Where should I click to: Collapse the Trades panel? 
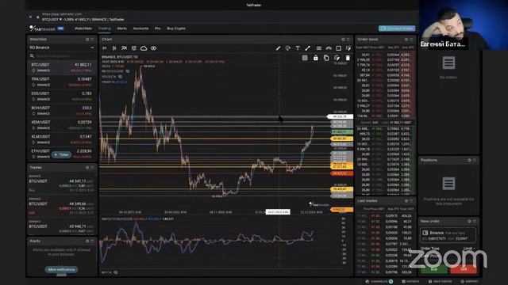pos(92,167)
